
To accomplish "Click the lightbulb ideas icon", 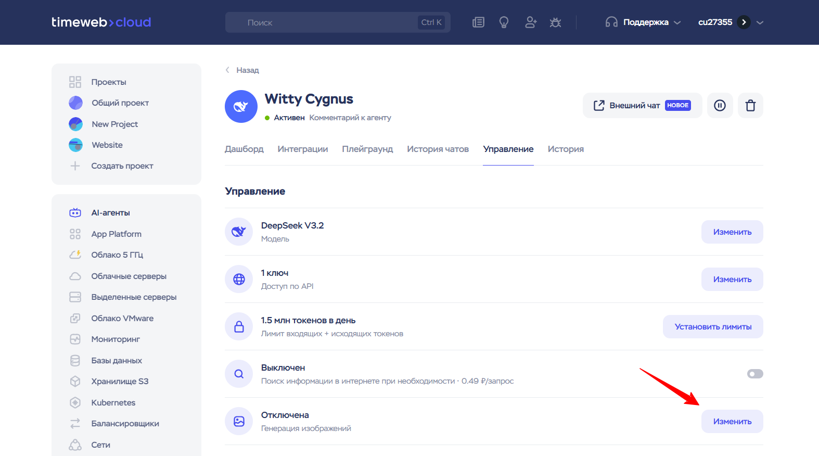I will pyautogui.click(x=504, y=22).
